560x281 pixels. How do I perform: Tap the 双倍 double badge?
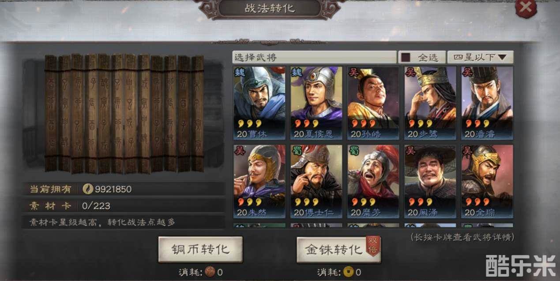pos(373,246)
